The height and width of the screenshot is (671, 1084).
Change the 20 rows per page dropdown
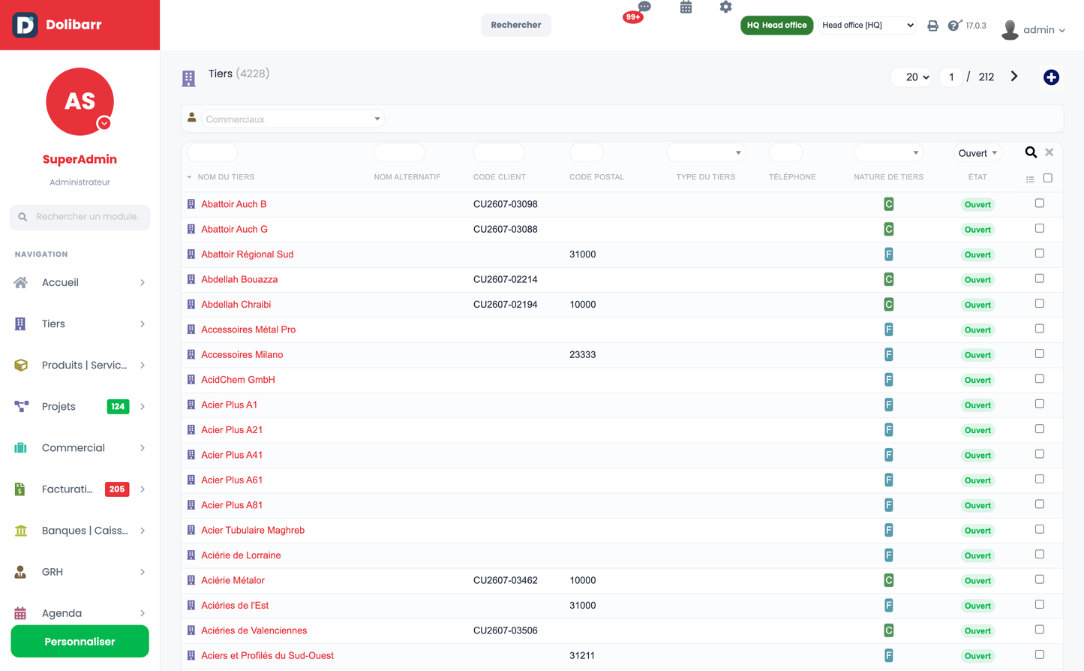912,77
